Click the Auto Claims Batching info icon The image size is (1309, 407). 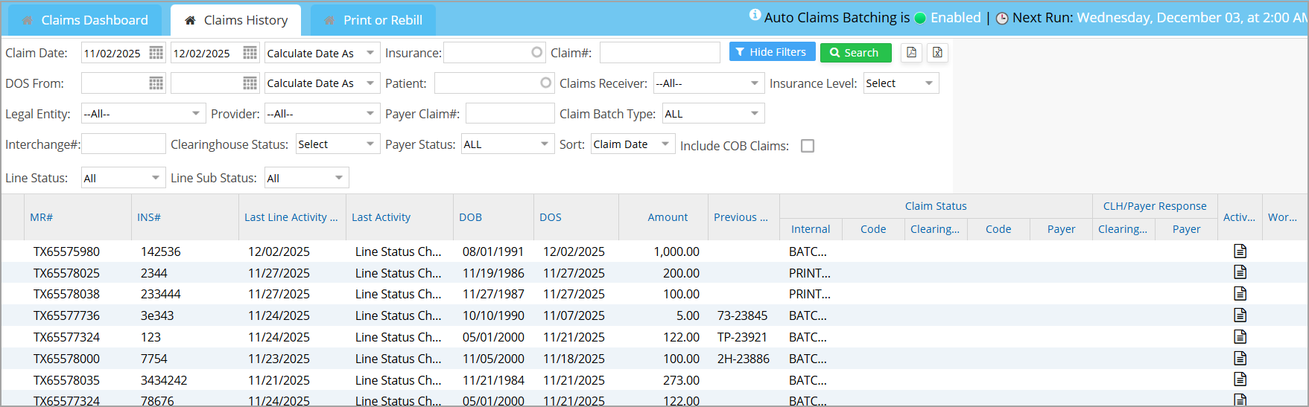[x=755, y=16]
